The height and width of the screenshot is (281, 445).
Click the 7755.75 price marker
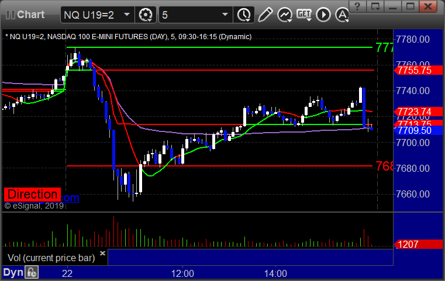(418, 70)
